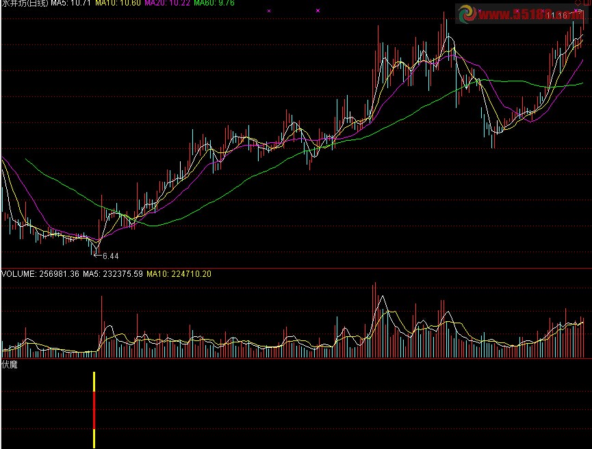Select the green MA60: 9.76 label
Image resolution: width=592 pixels, height=449 pixels.
(214, 3)
